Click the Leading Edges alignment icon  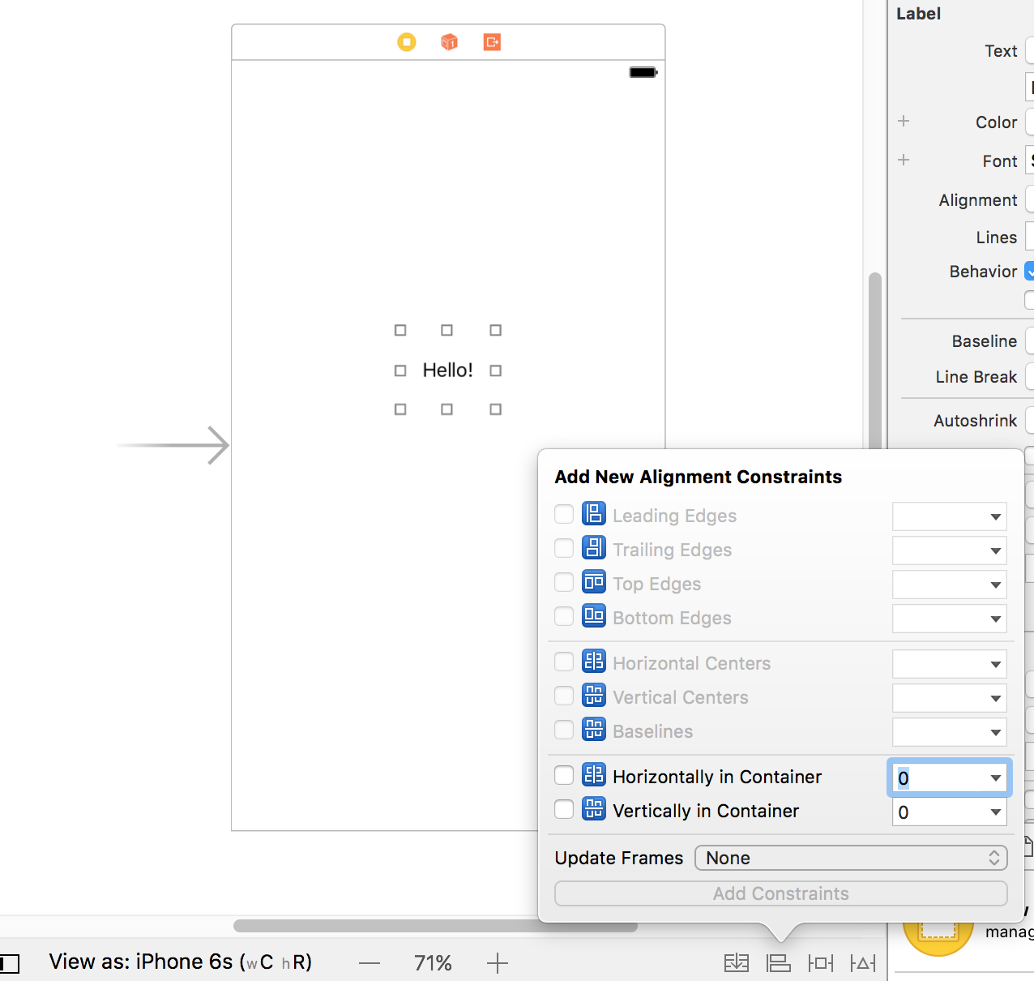click(x=594, y=514)
